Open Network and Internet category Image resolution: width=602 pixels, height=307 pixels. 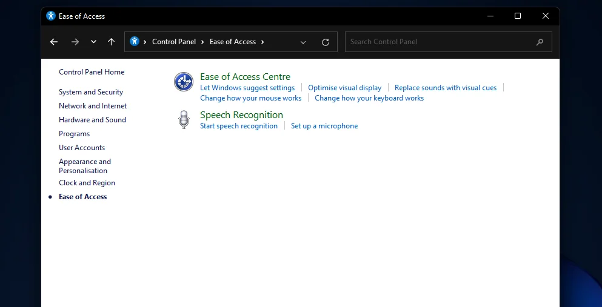click(93, 106)
